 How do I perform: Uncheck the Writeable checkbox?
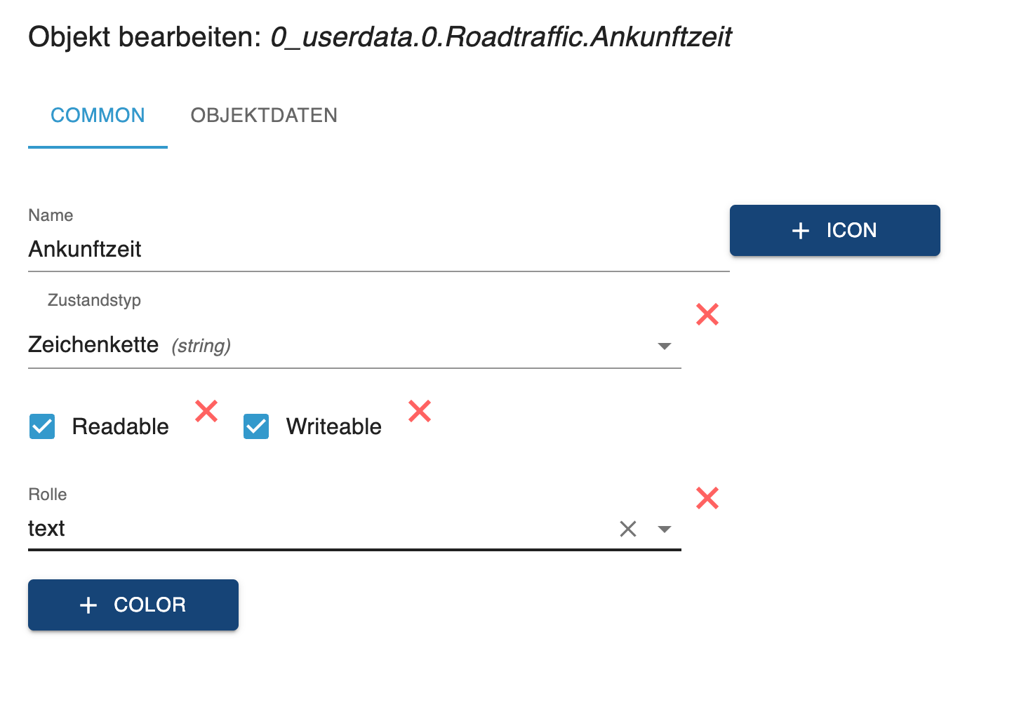click(256, 426)
